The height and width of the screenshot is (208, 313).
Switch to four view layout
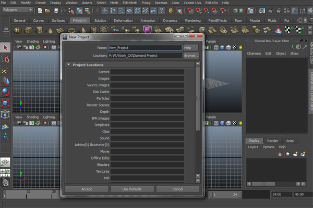click(5, 173)
